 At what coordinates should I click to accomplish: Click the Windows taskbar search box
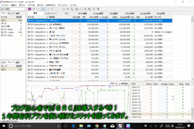tap(34, 126)
